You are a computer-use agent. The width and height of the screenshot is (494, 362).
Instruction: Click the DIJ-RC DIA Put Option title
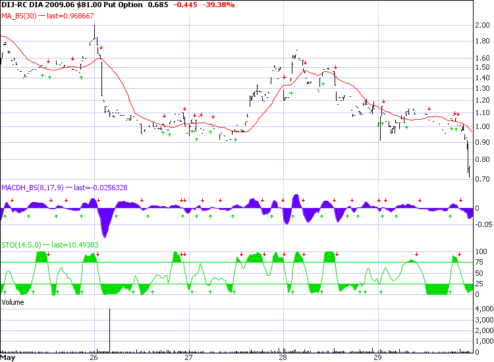(x=72, y=5)
